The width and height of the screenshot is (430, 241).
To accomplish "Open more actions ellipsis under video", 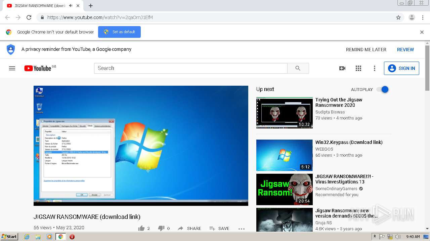I will pos(242,229).
